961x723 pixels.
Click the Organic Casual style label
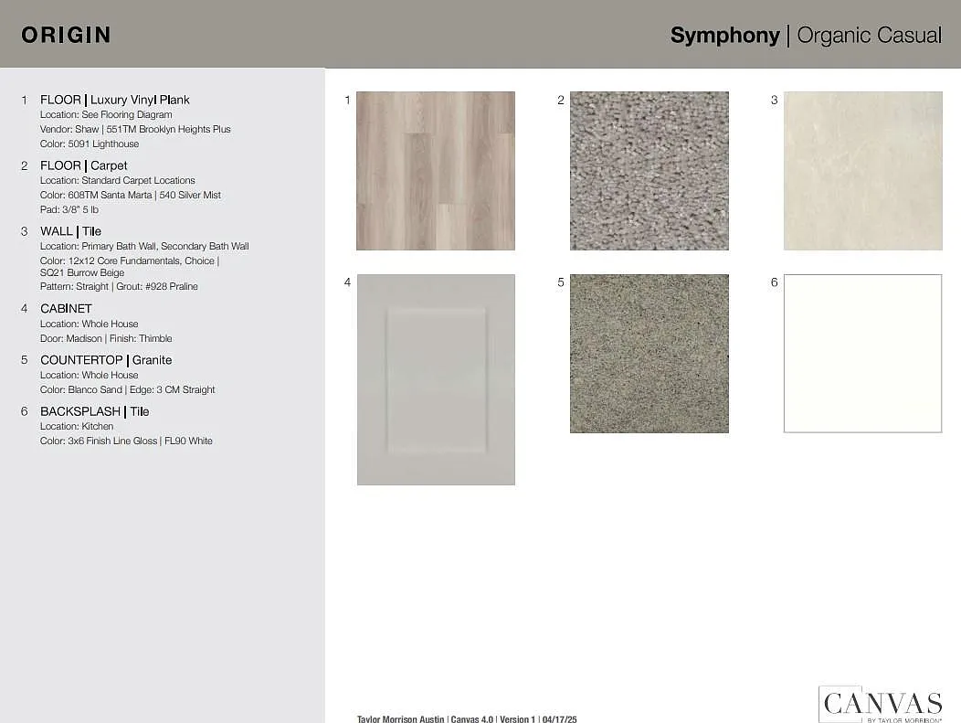869,36
